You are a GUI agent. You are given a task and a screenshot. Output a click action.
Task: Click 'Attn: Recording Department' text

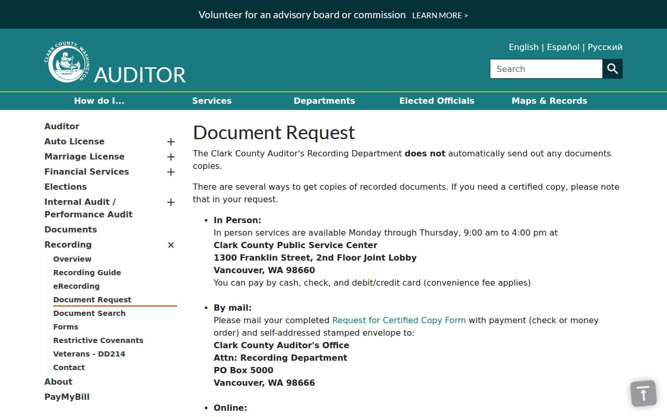pos(280,358)
